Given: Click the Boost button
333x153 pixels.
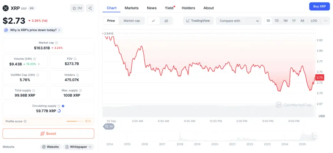Looking at the screenshot, I should click(x=48, y=134).
